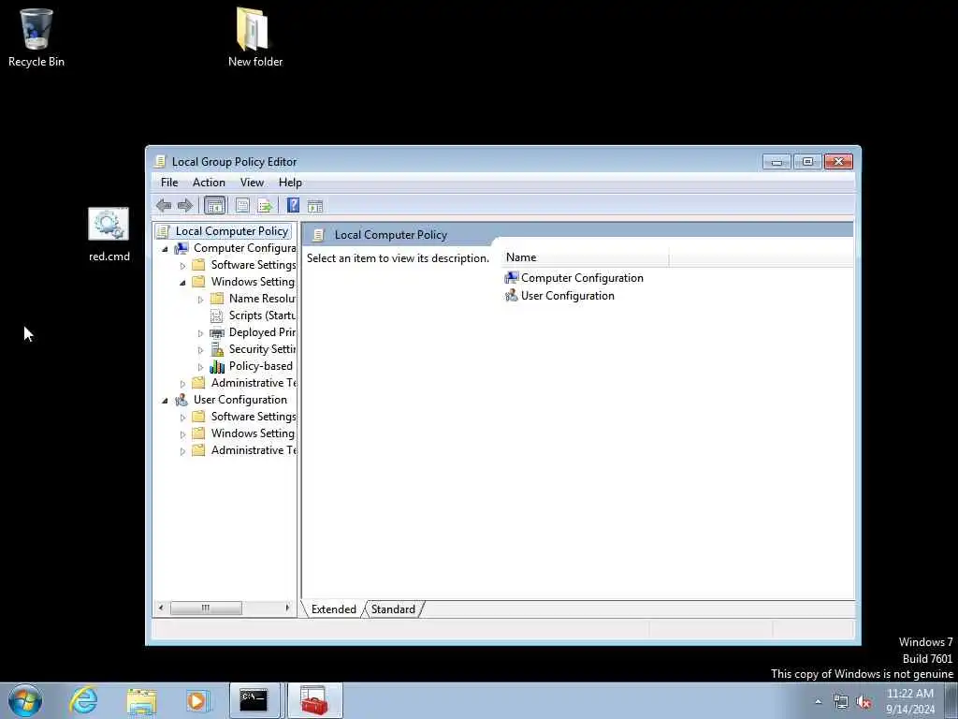This screenshot has width=958, height=719.
Task: Switch to the Command Prompt taskbar button
Action: [254, 700]
